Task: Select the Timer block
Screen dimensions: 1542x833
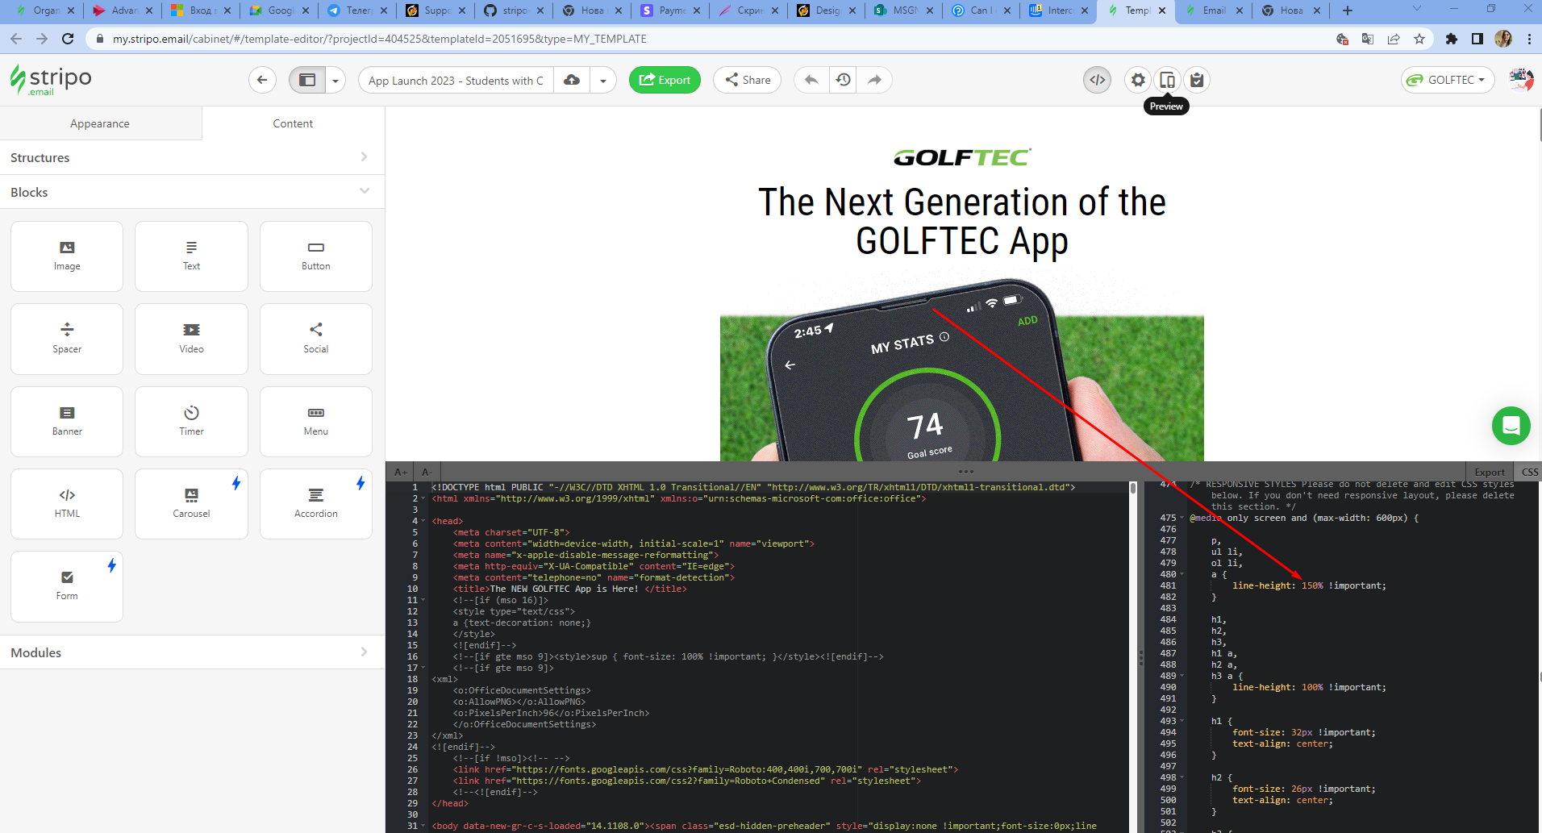Action: 191,421
